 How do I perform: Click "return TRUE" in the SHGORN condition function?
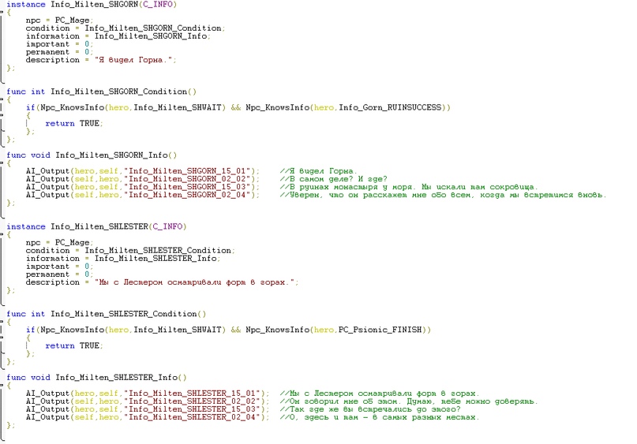[x=73, y=123]
